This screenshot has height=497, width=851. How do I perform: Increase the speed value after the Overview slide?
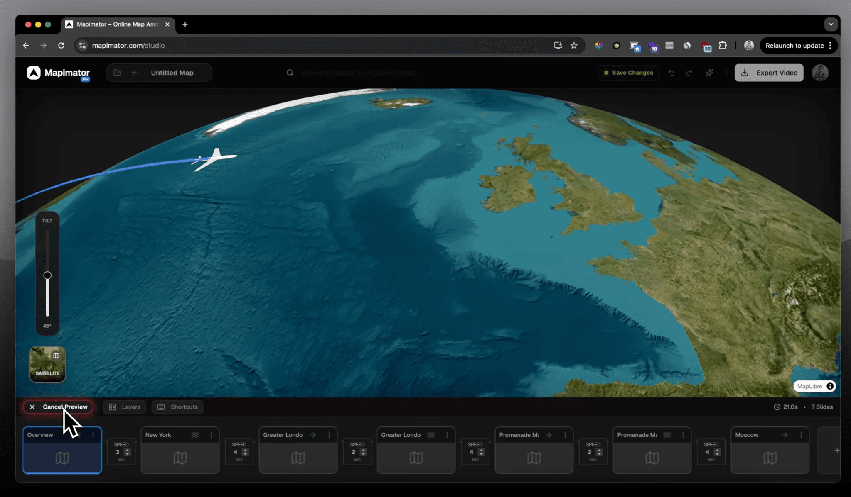[127, 450]
